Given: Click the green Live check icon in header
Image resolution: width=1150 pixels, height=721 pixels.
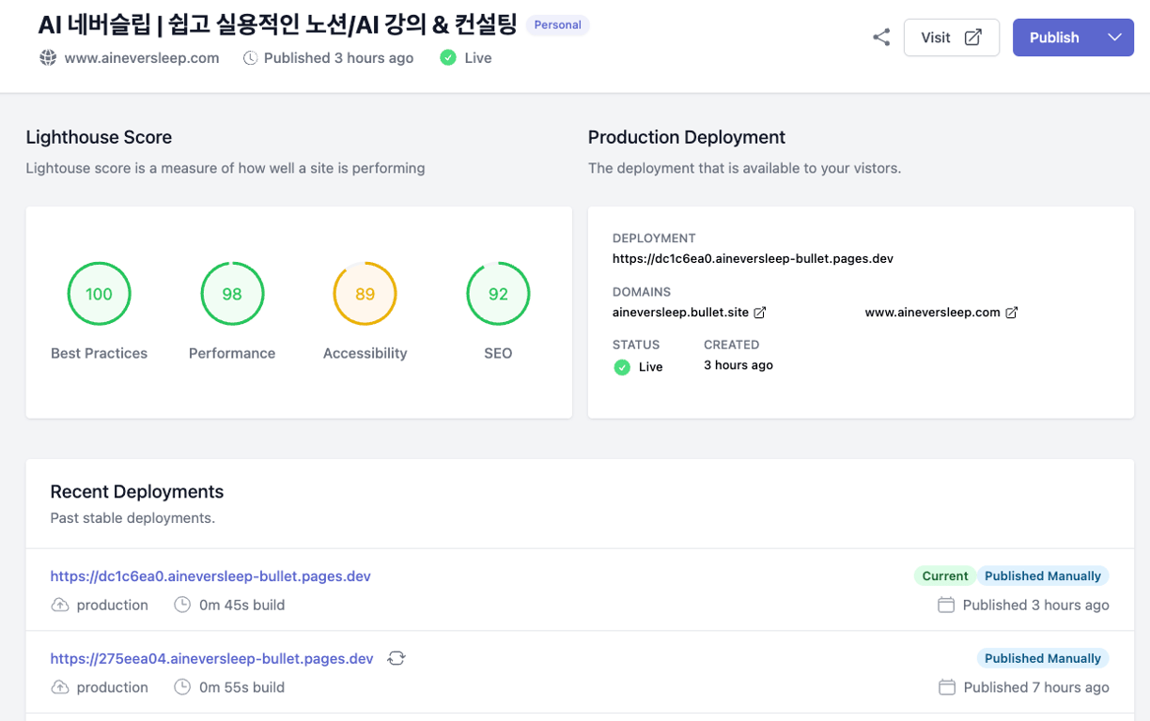Looking at the screenshot, I should (448, 58).
